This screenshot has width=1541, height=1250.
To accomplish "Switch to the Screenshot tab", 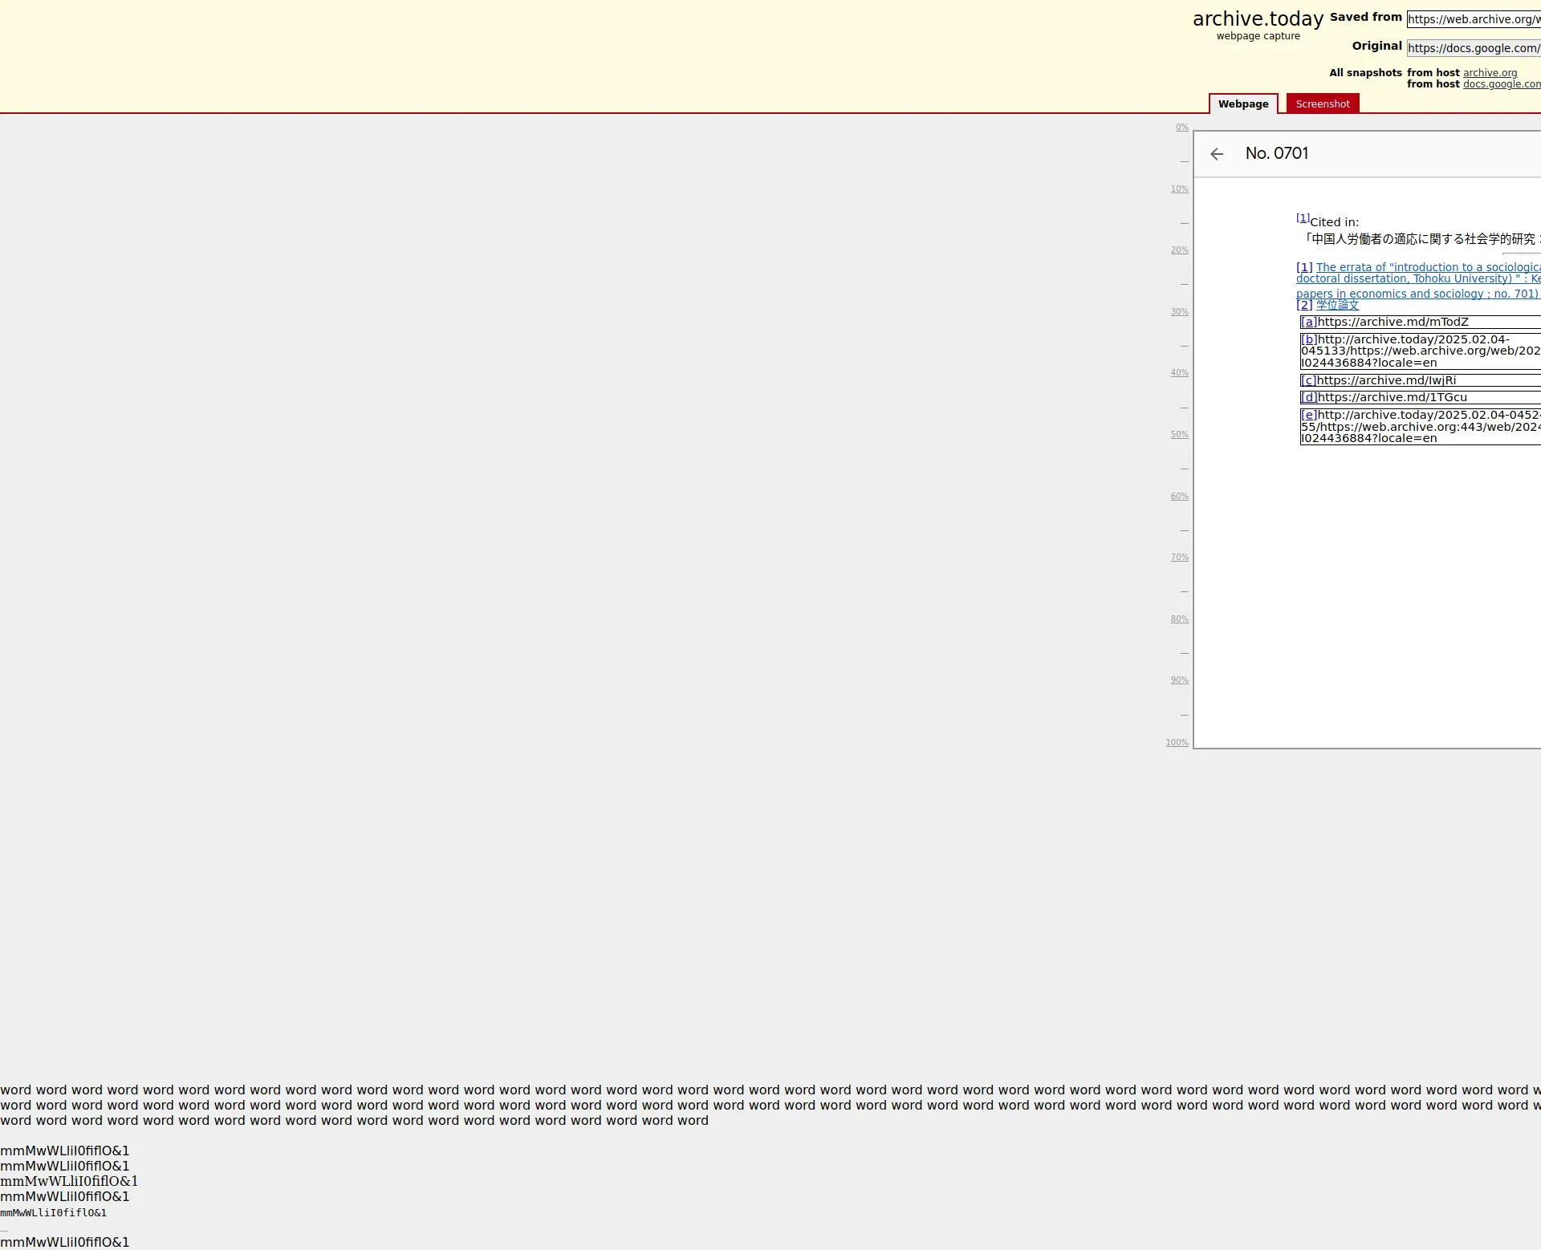I will point(1322,104).
